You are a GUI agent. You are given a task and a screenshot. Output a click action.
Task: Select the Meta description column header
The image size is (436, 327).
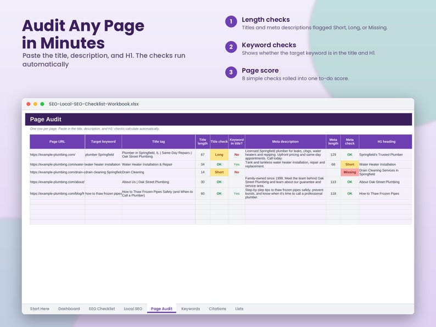tap(286, 142)
